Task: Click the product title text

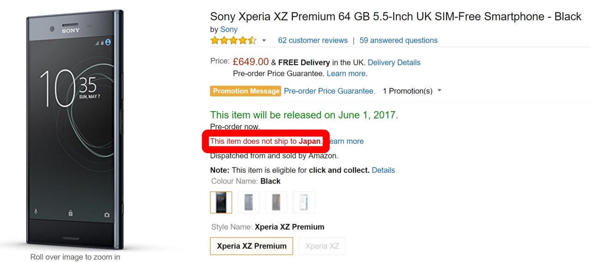Action: (x=395, y=17)
